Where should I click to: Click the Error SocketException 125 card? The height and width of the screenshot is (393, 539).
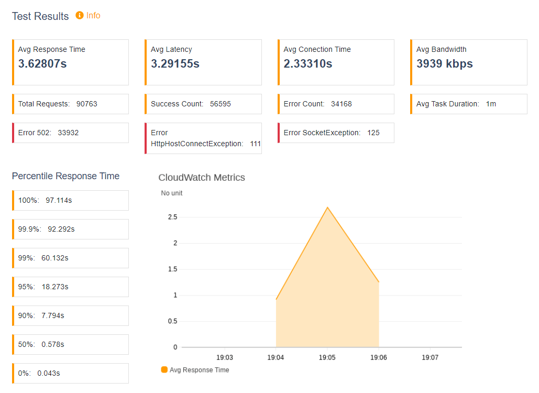(336, 133)
